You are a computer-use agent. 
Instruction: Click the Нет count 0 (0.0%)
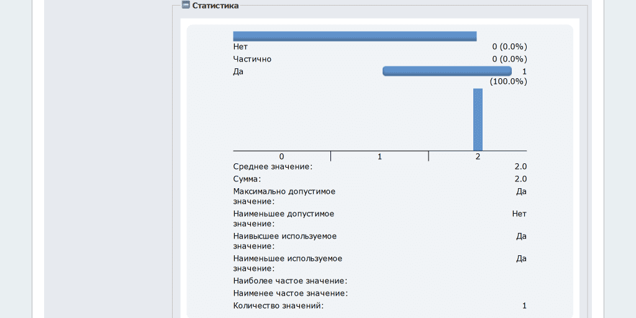[509, 47]
